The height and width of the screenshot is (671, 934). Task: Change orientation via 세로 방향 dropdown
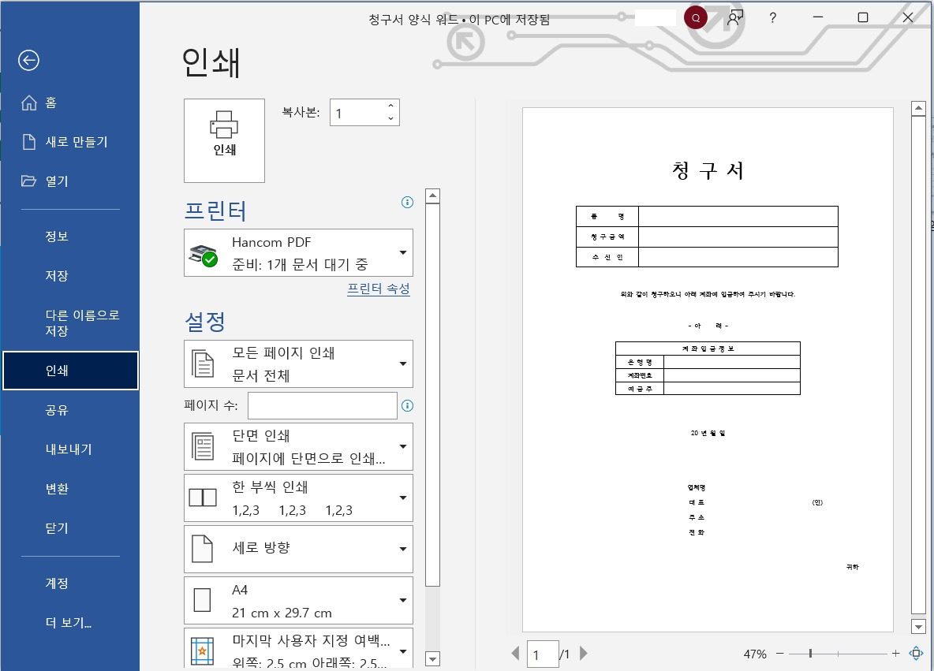click(298, 549)
